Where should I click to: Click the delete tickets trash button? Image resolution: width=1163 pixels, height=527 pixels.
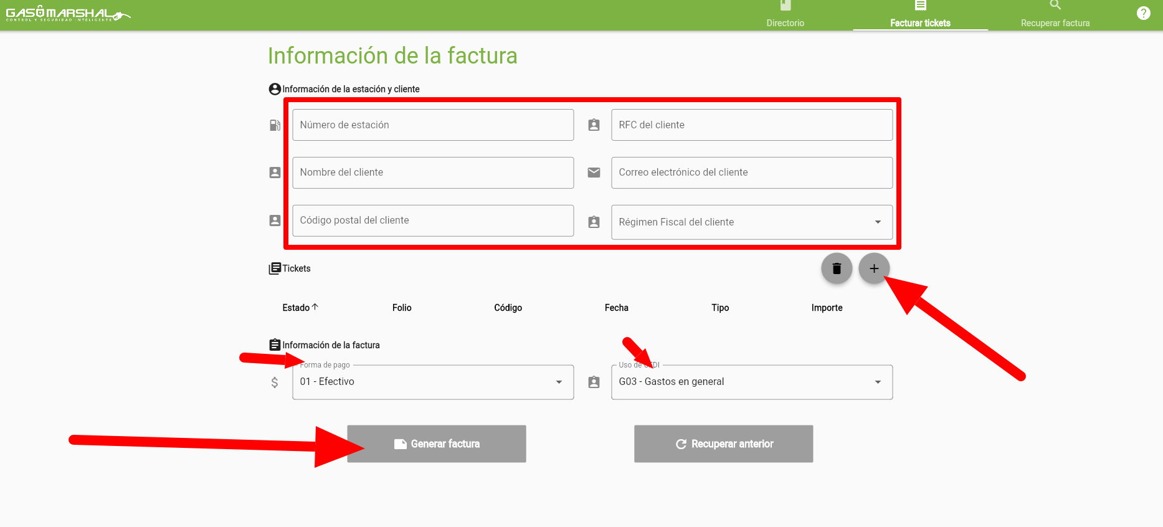(837, 268)
